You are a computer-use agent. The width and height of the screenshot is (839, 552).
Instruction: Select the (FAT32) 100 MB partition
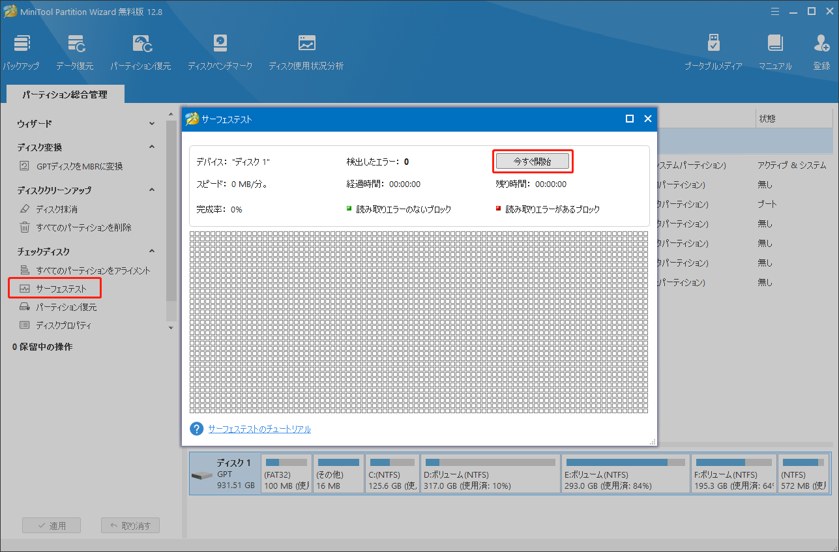[x=286, y=474]
